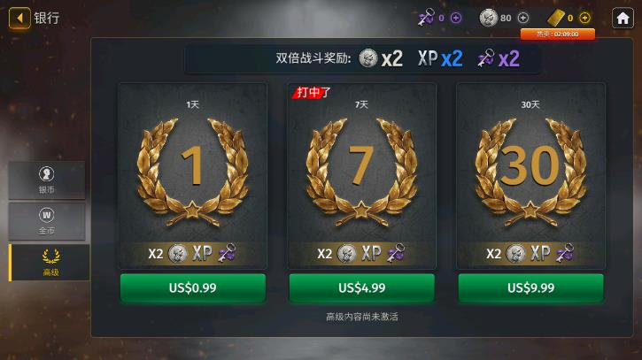
Task: Buy 1-day premium for US$0.99
Action: coord(193,288)
